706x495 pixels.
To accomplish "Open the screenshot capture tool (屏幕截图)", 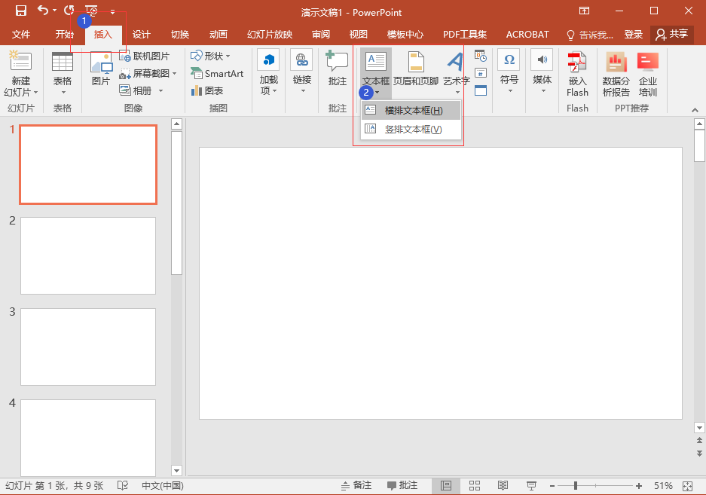I will pyautogui.click(x=145, y=73).
